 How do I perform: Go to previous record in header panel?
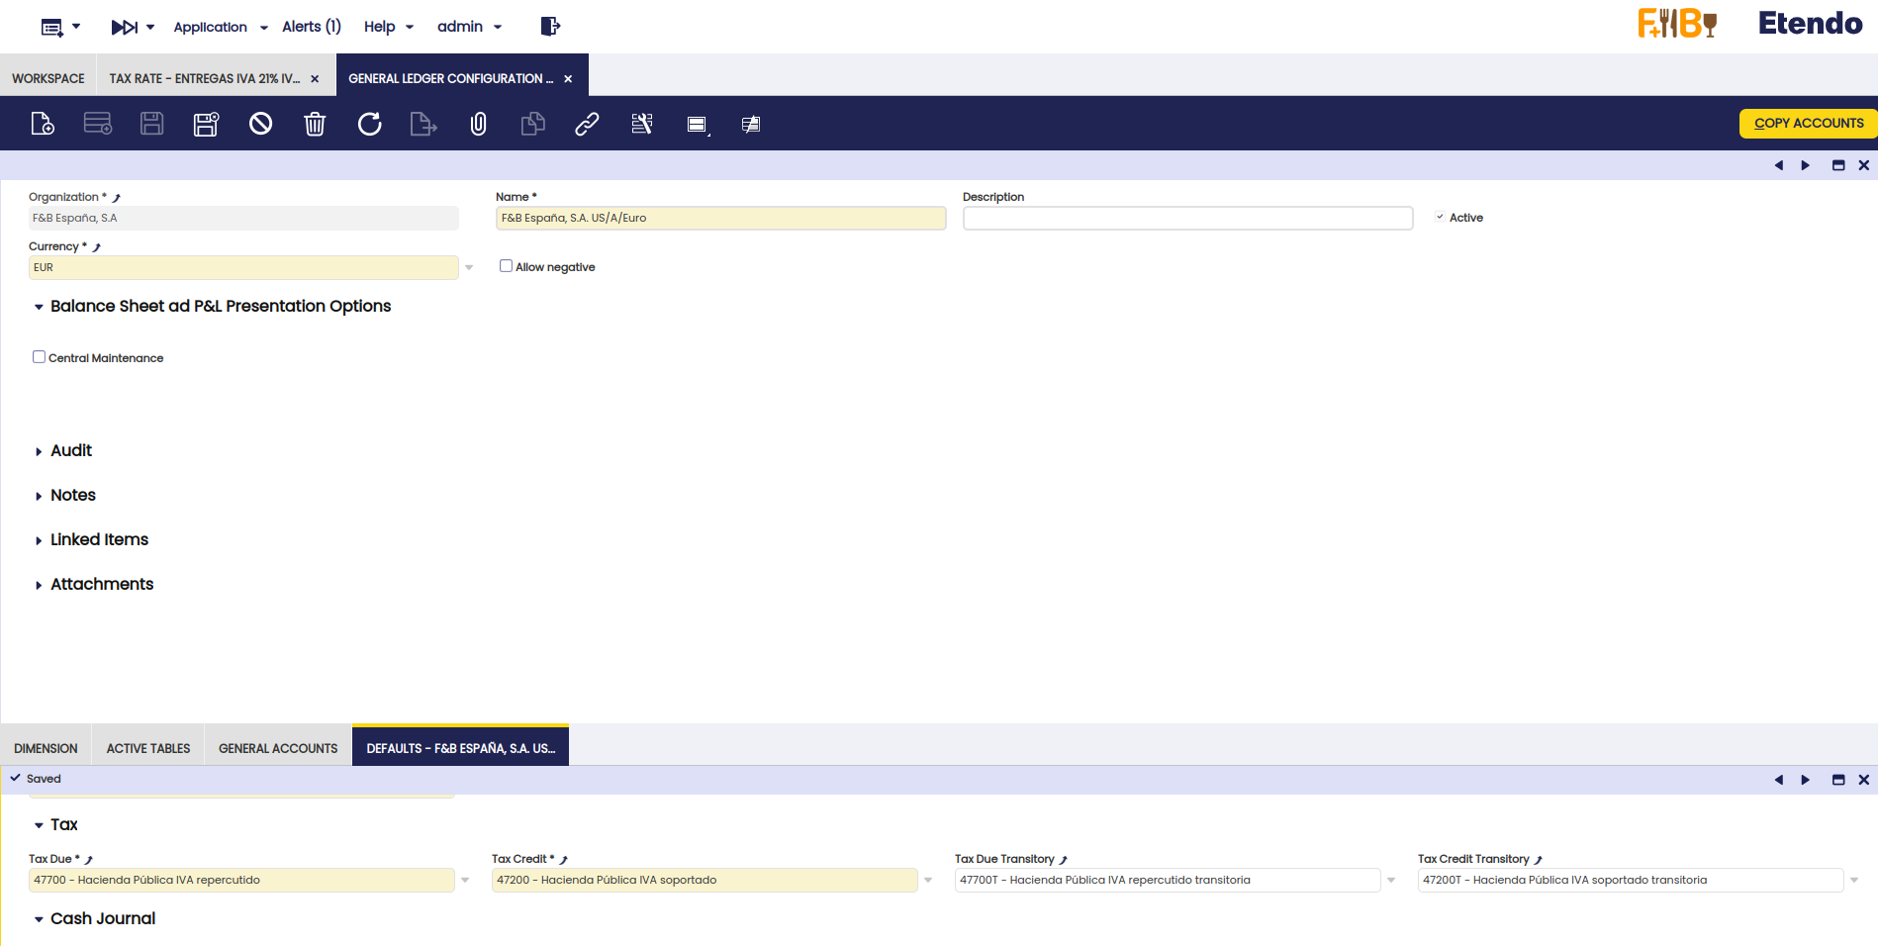pyautogui.click(x=1779, y=165)
